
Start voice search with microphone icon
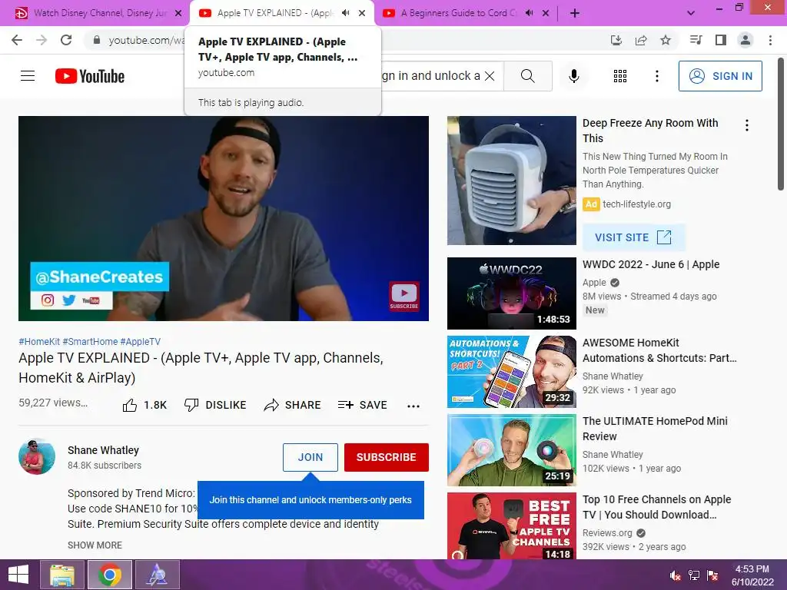573,76
